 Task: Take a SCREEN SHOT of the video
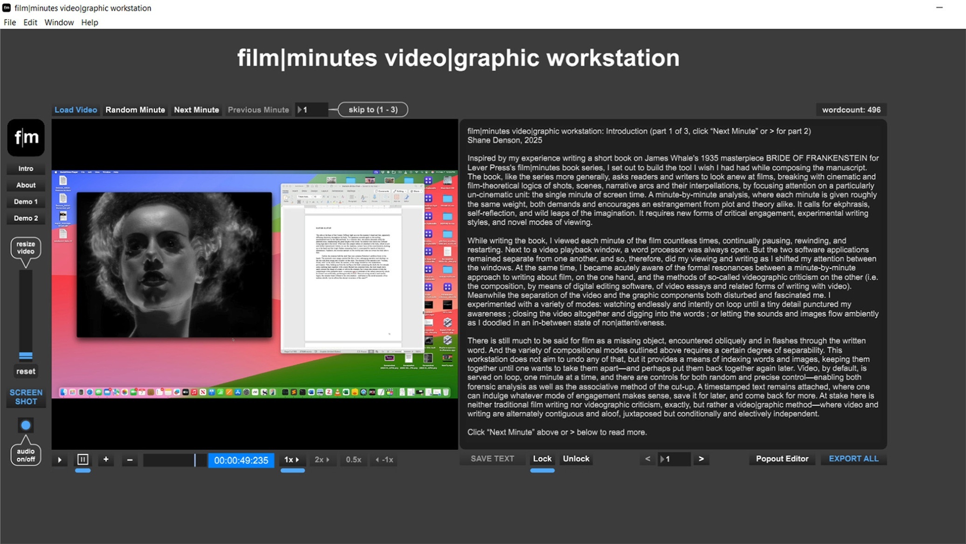point(26,397)
